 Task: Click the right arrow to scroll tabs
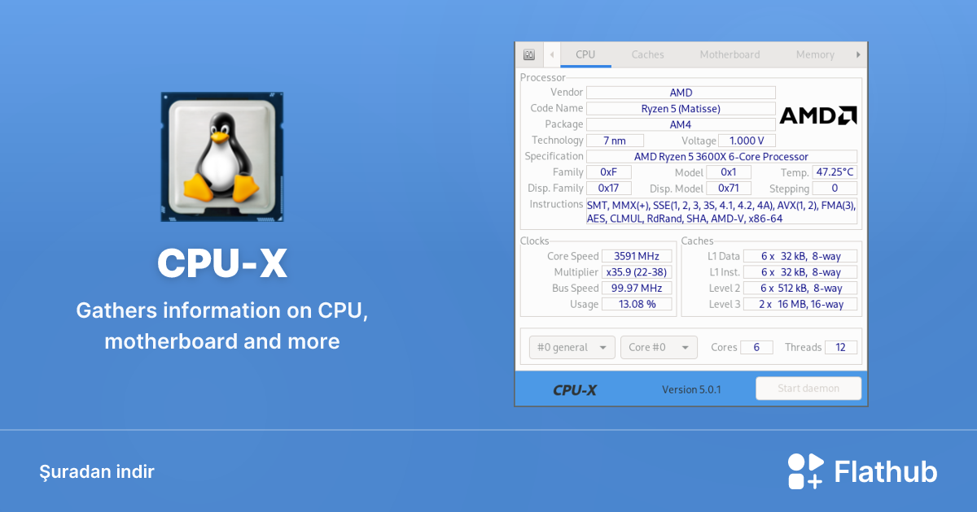point(857,54)
